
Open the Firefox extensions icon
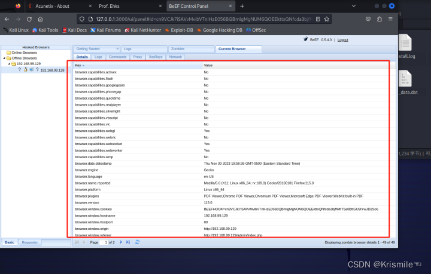pos(380,19)
